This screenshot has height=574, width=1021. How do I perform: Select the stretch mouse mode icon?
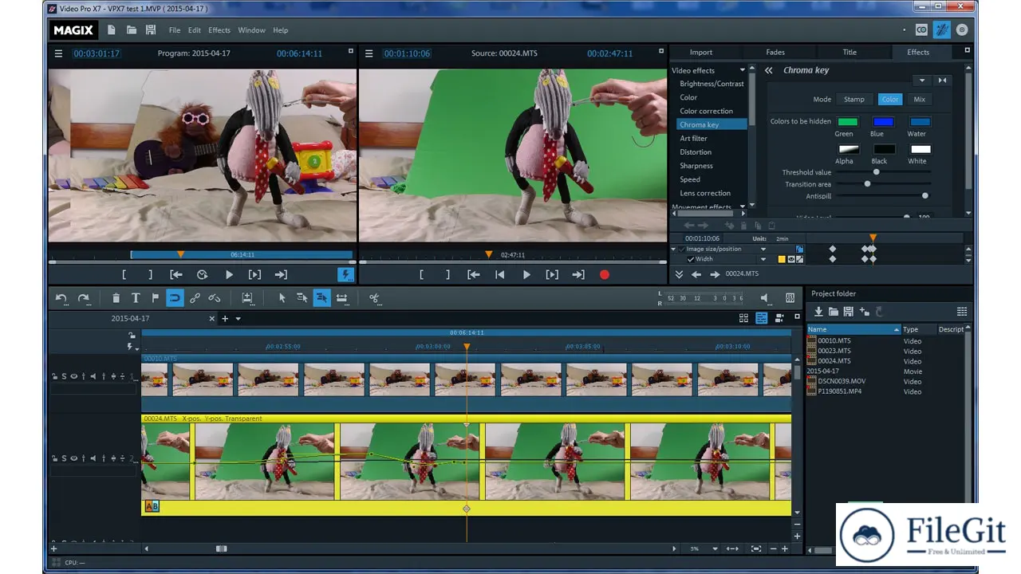342,298
